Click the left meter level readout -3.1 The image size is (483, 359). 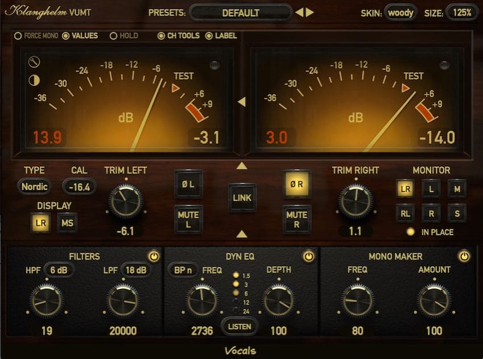pos(207,138)
